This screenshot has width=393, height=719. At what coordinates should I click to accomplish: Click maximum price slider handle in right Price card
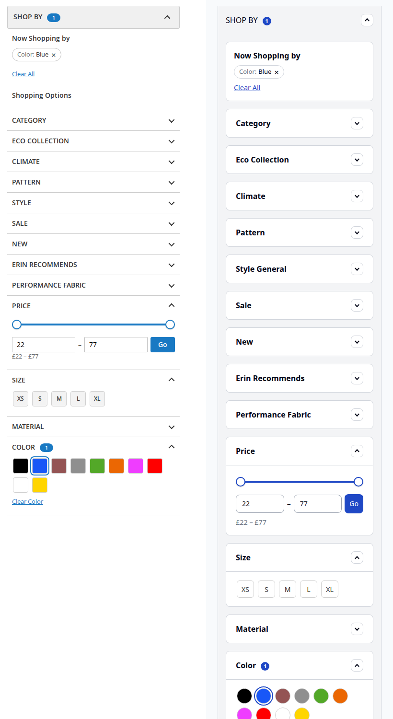[358, 482]
